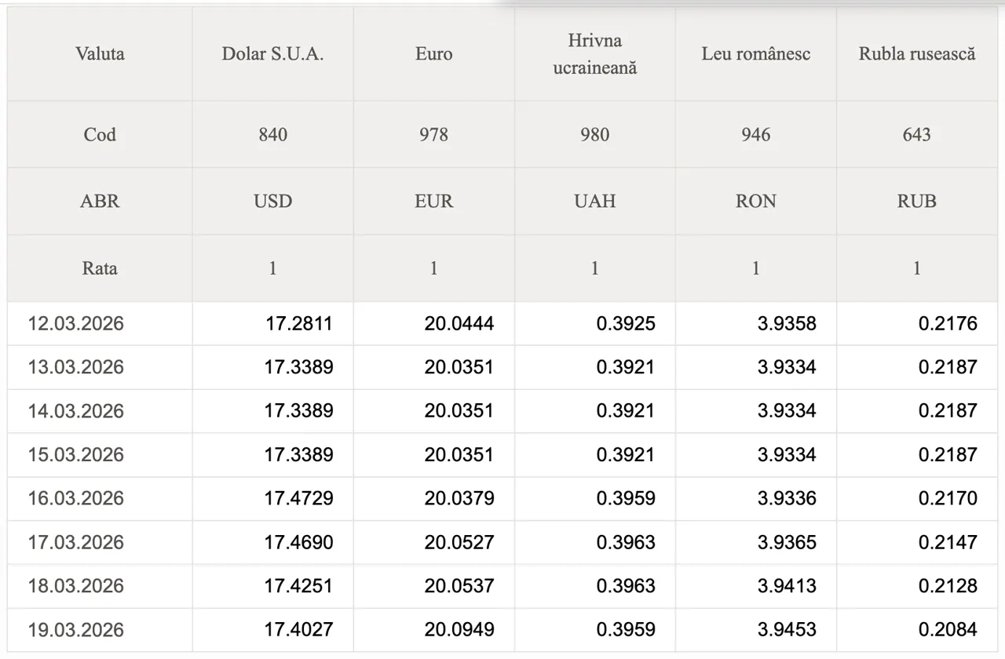Select the Rubla rusească header cell
The image size is (1005, 659).
point(916,54)
